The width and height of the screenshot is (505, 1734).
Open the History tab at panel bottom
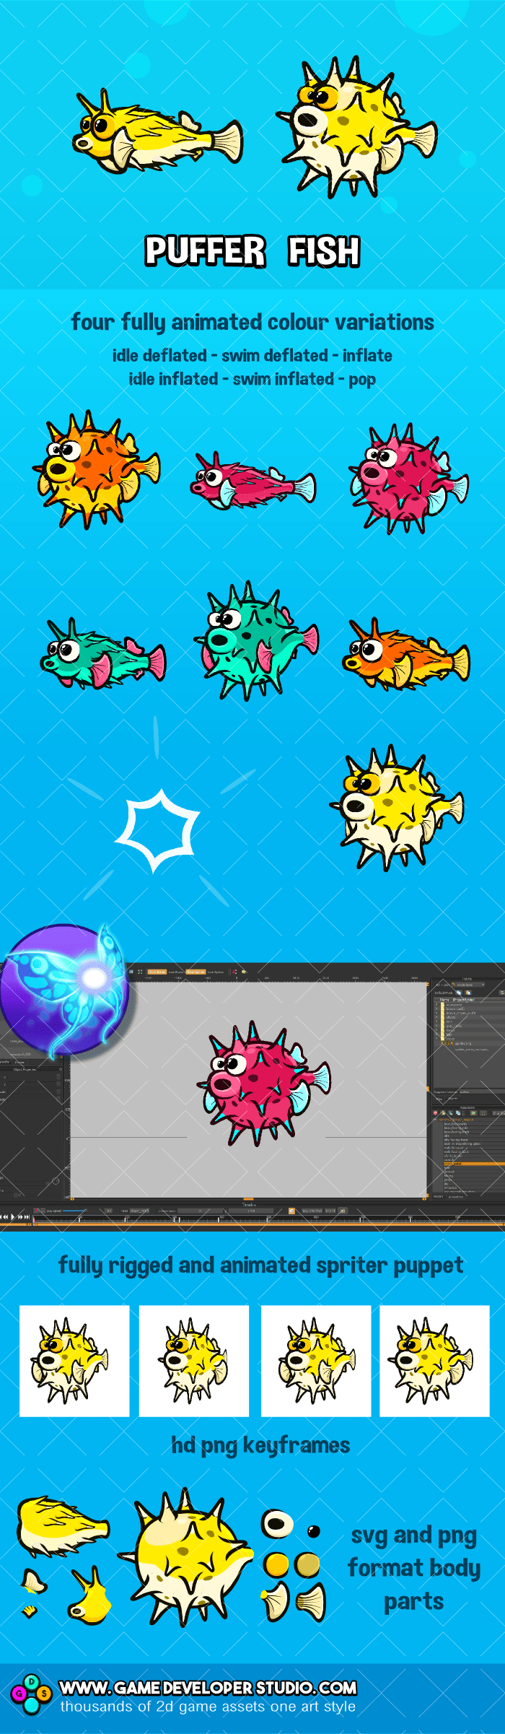(438, 1197)
